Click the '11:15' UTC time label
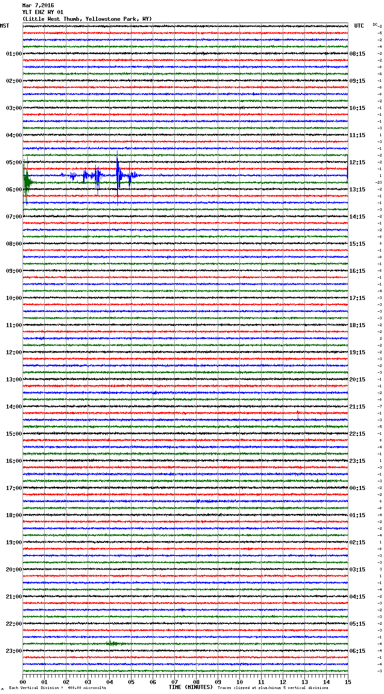Image resolution: width=384 pixels, height=694 pixels. [357, 135]
